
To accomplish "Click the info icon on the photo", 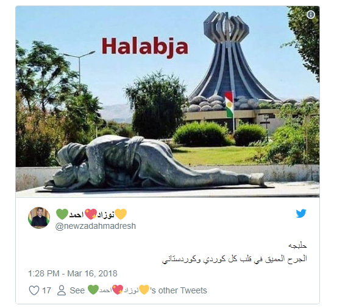I will coord(310,15).
